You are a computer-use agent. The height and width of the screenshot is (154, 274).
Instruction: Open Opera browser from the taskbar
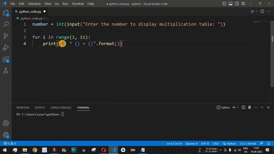[104, 150]
